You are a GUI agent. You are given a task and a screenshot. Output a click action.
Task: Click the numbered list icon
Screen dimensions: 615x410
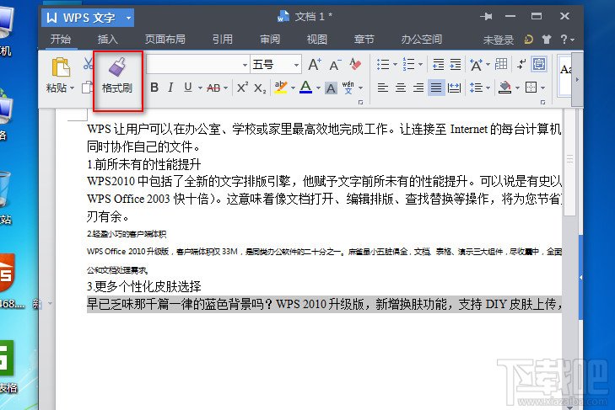pyautogui.click(x=408, y=64)
